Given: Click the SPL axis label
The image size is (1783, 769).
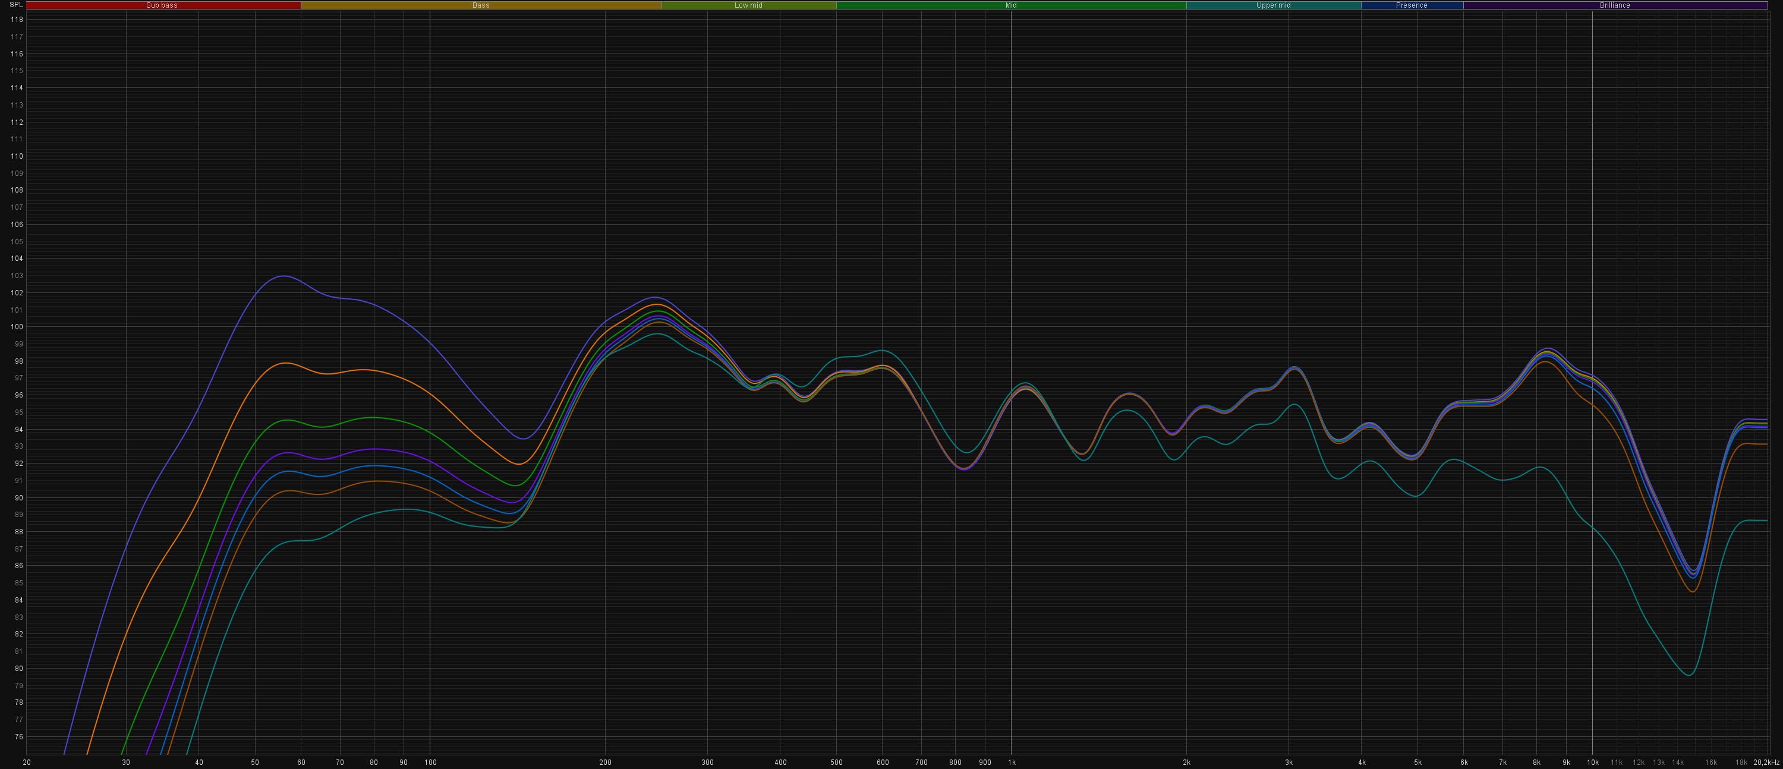Looking at the screenshot, I should (x=15, y=5).
